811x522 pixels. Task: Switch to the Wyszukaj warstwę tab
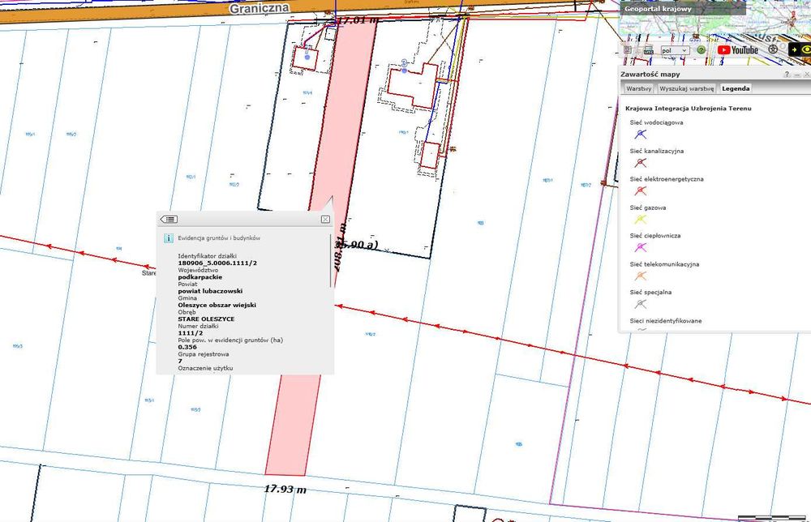click(687, 88)
